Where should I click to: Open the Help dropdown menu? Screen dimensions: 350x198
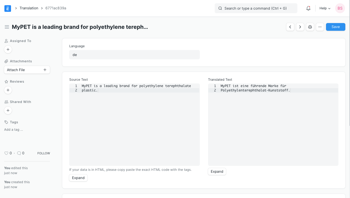click(325, 8)
